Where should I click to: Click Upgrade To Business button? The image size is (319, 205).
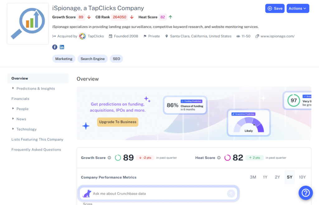pyautogui.click(x=117, y=122)
